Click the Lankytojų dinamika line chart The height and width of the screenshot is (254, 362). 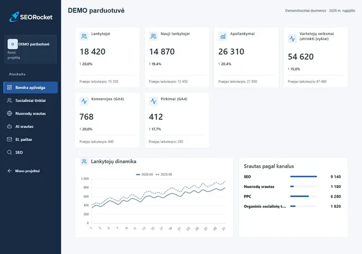point(158,201)
